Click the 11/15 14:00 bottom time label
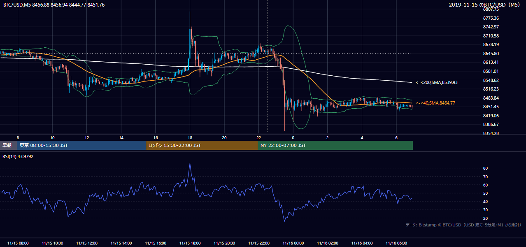Viewport: 526px width, 247px height. [121, 243]
